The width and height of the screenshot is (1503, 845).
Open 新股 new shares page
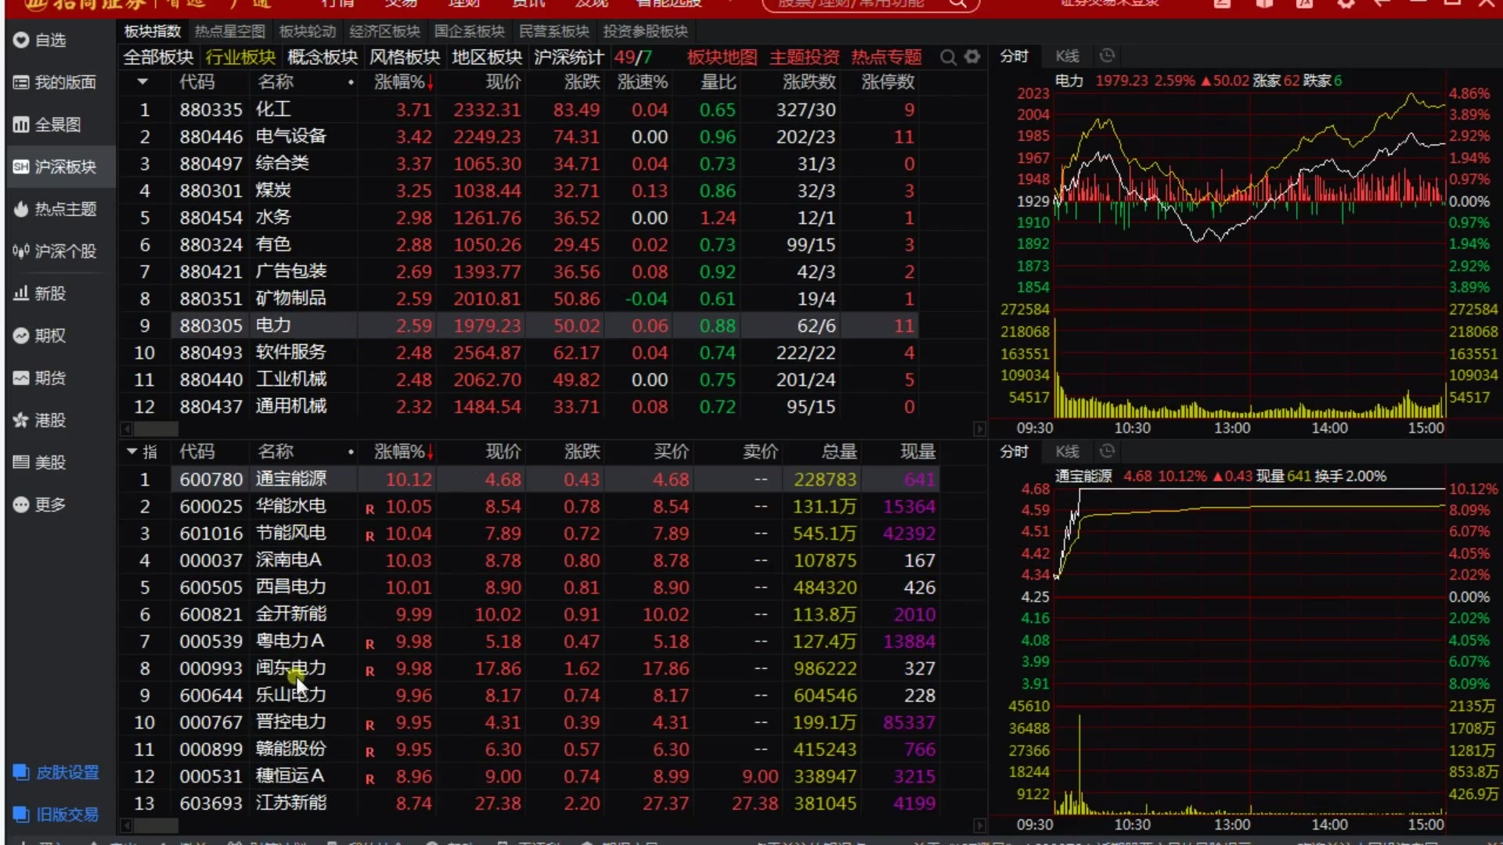click(40, 293)
